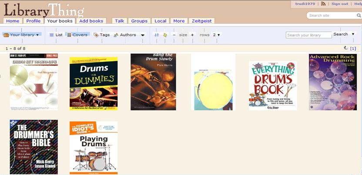The width and height of the screenshot is (362, 175).
Task: Select the Your books tab
Action: coord(60,21)
